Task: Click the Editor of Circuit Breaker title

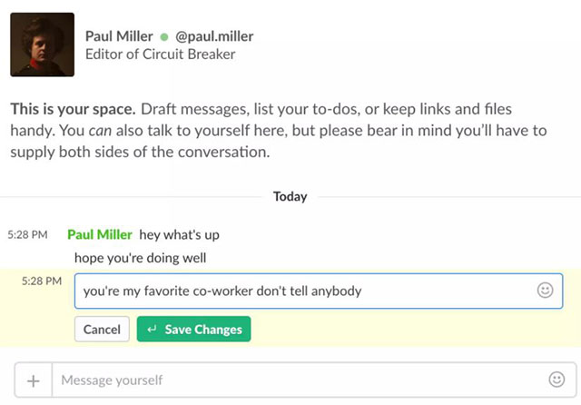Action: [x=160, y=54]
